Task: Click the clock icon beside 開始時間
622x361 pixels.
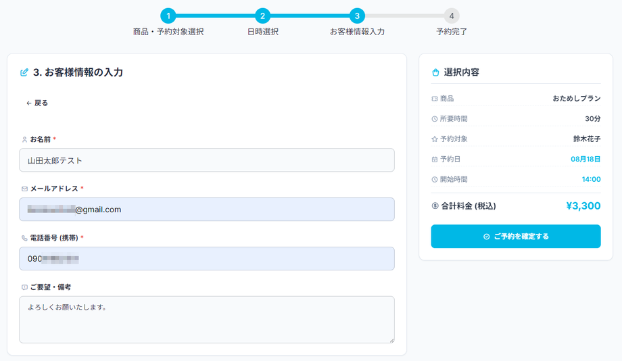Action: pos(434,180)
